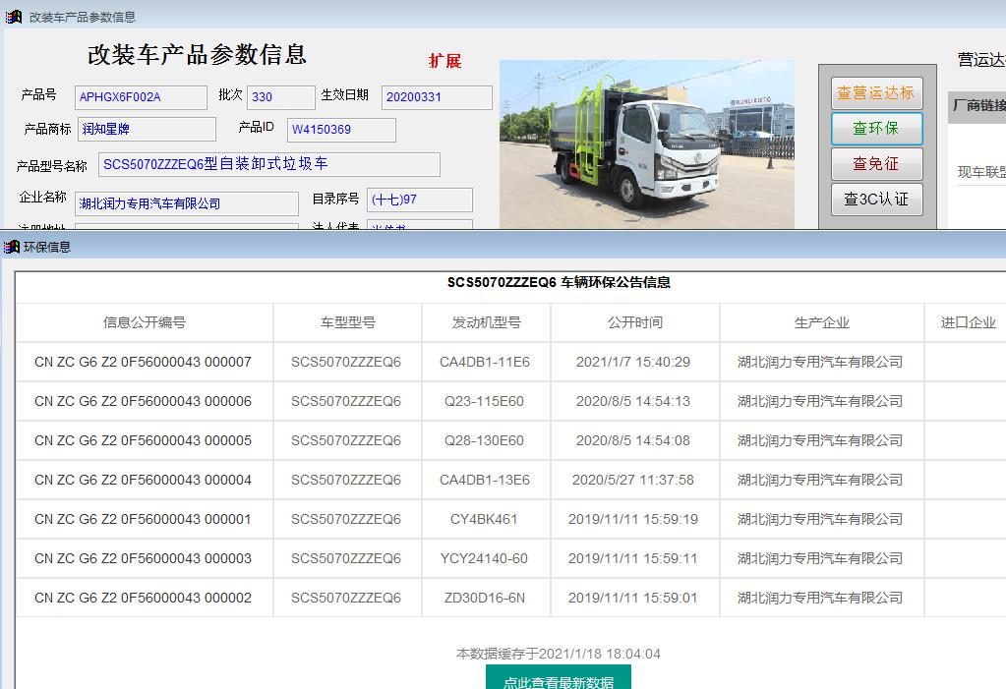The image size is (1006, 689).
Task: Select record number ending 000004
Action: click(143, 480)
